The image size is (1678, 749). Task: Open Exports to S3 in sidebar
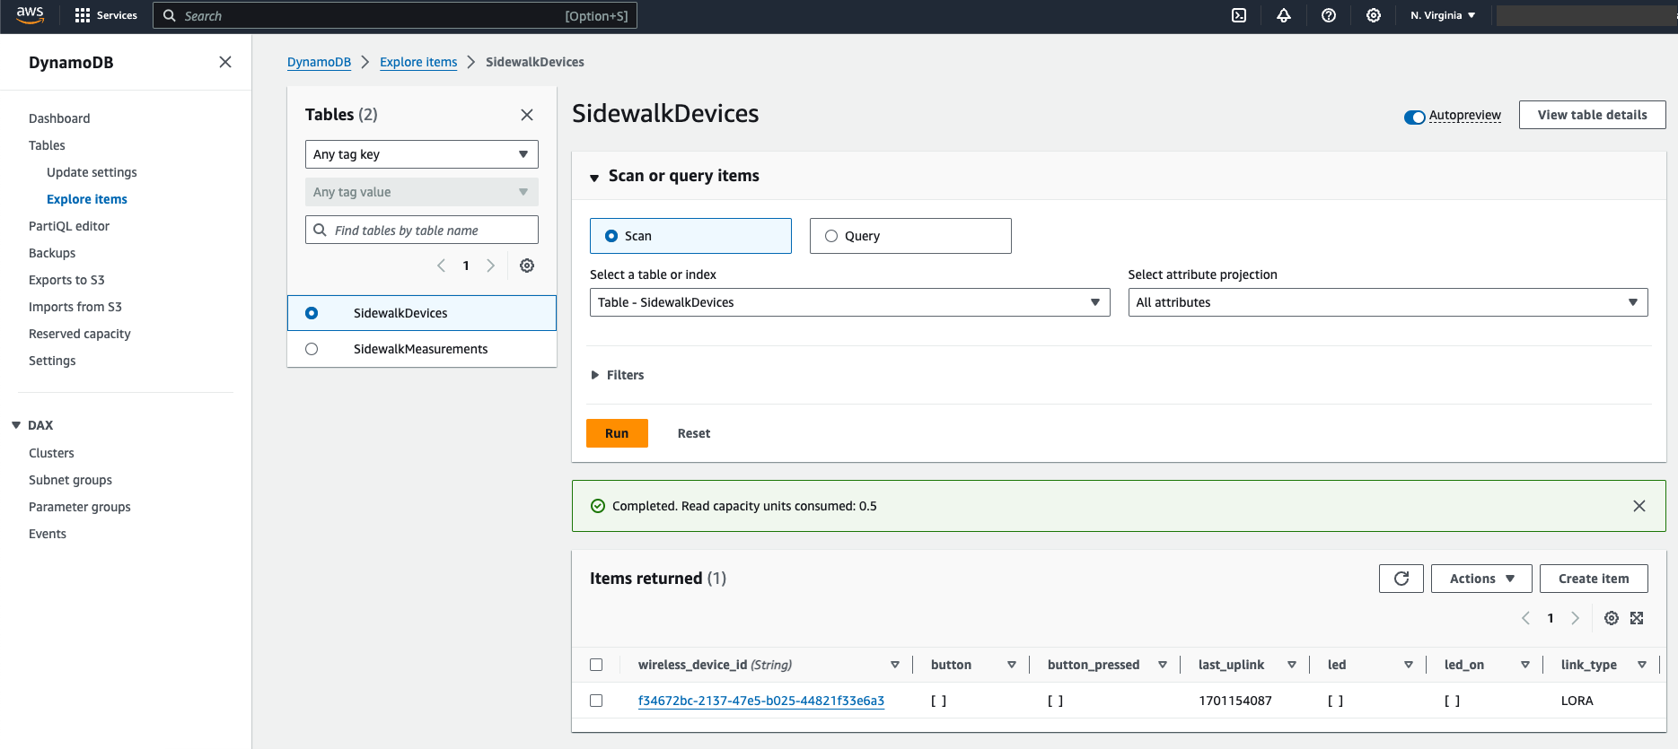pyautogui.click(x=66, y=280)
